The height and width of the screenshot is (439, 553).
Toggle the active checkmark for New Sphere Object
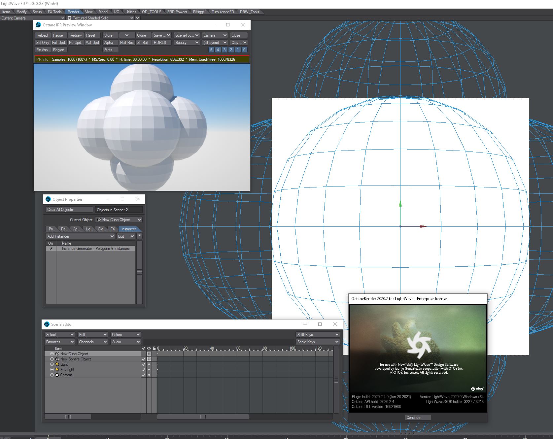[144, 359]
